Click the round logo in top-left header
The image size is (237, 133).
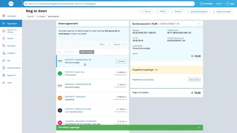tap(11, 4)
